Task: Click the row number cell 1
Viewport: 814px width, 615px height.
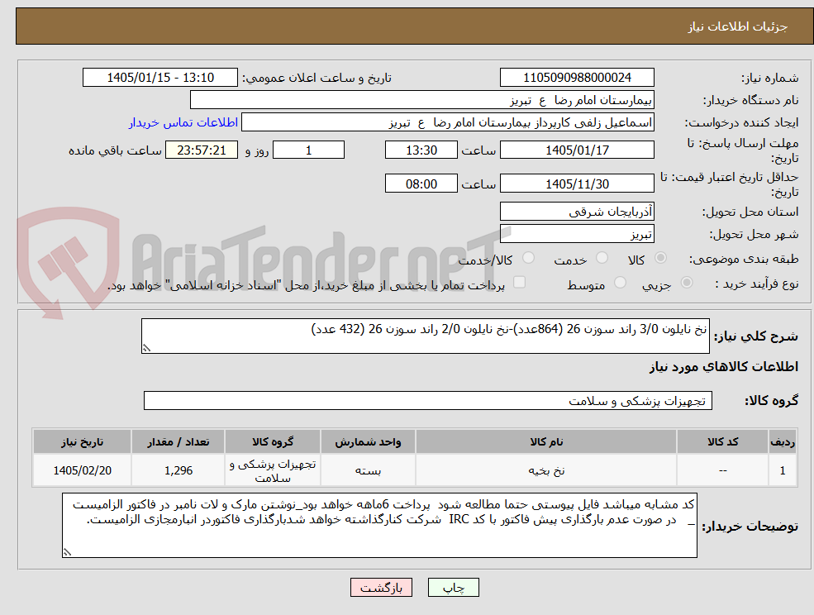Action: [x=783, y=470]
